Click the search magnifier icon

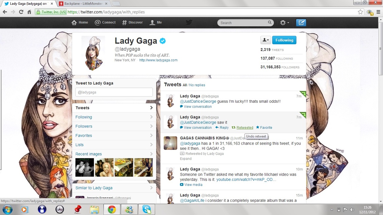point(270,22)
